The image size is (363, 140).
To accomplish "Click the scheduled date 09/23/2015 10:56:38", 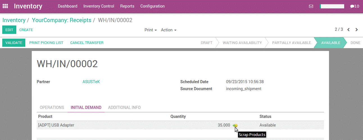I will (245, 82).
